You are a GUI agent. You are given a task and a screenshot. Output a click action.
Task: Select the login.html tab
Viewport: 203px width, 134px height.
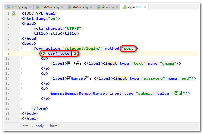[135, 7]
